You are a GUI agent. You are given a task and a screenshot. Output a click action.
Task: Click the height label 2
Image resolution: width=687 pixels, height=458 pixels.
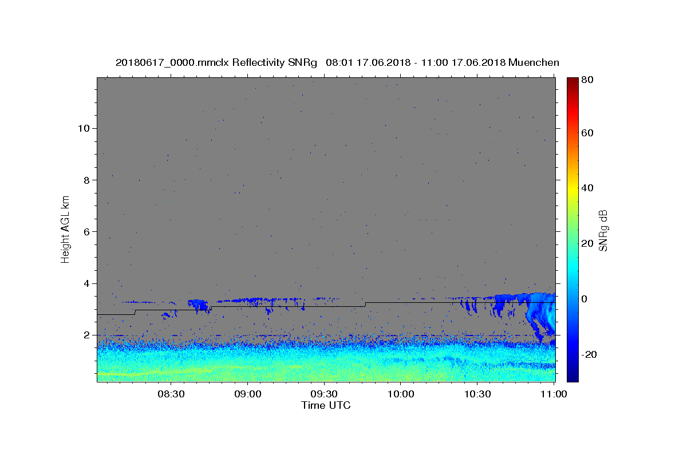pos(86,335)
